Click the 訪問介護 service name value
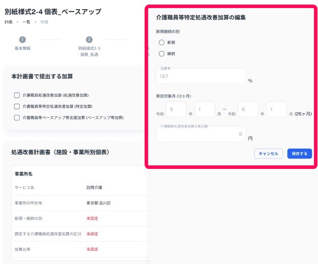 click(x=95, y=188)
